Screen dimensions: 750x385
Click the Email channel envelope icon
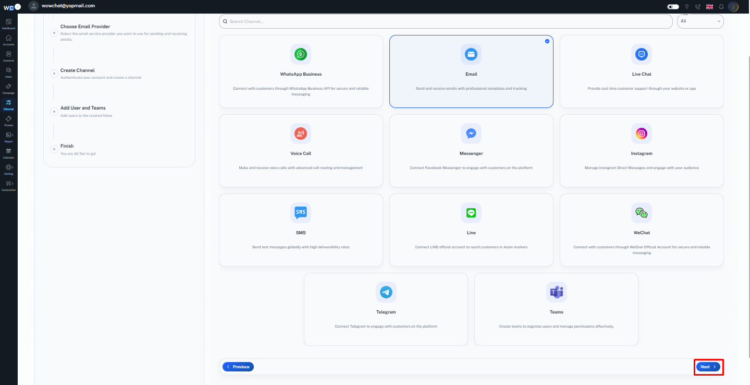click(471, 54)
